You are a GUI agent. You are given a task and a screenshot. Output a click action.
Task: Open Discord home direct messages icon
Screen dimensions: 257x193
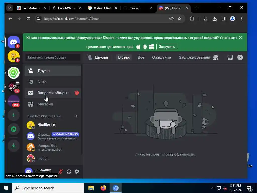pos(14,42)
